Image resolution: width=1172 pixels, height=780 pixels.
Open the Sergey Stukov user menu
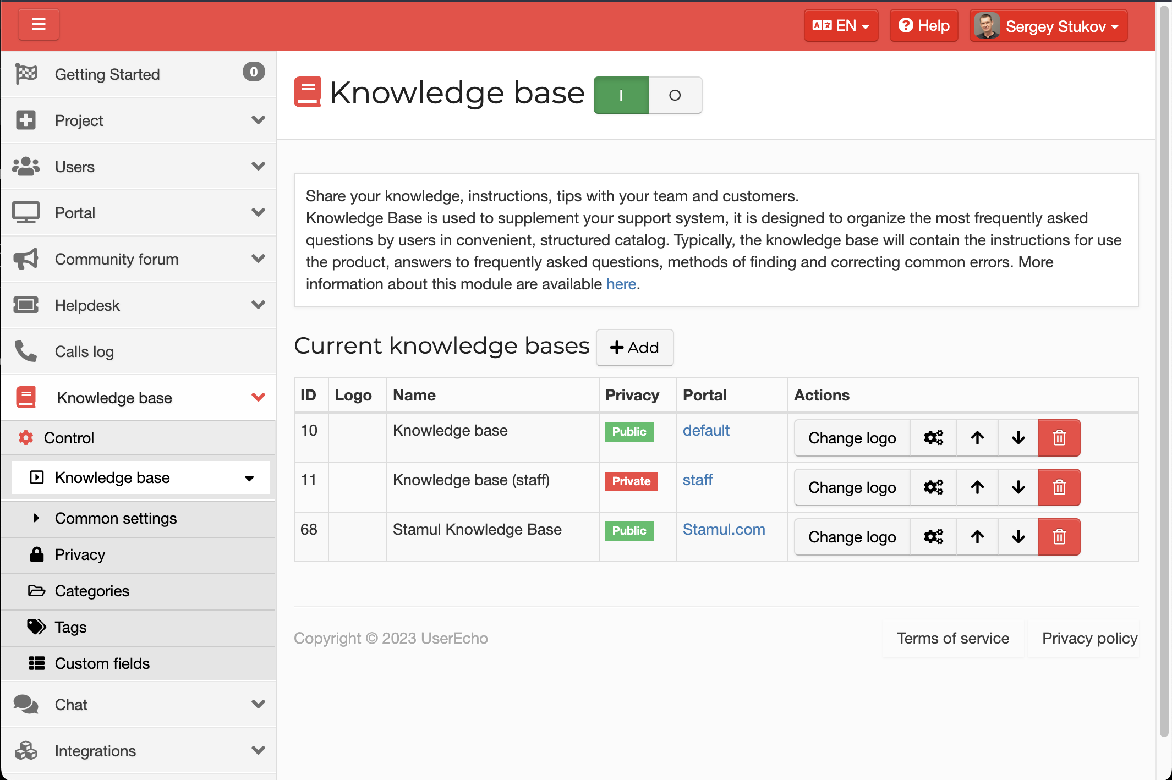1049,26
